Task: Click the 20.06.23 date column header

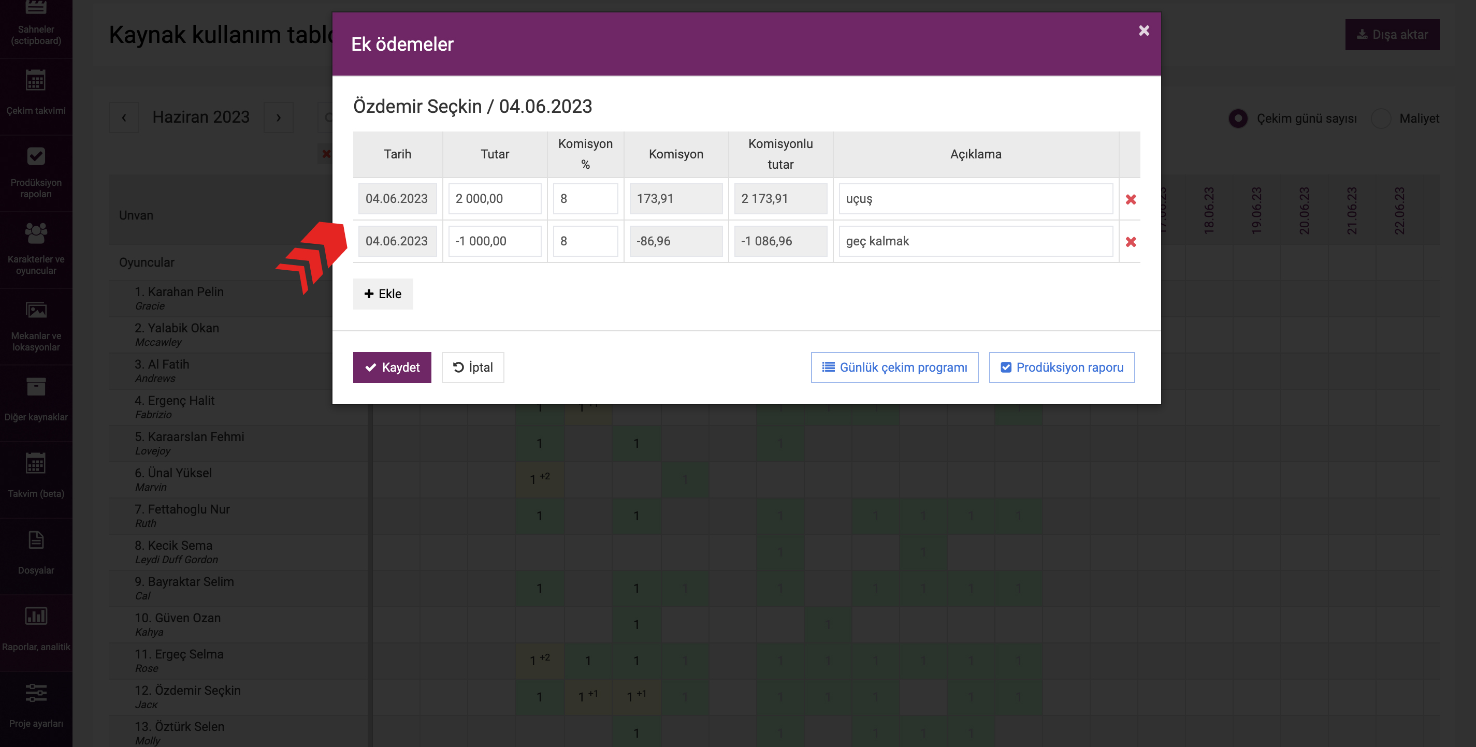Action: [1304, 210]
